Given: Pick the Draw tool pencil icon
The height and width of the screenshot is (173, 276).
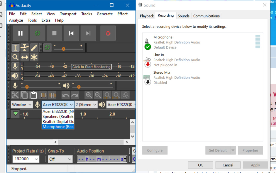Looking at the screenshot, I should (34, 47).
